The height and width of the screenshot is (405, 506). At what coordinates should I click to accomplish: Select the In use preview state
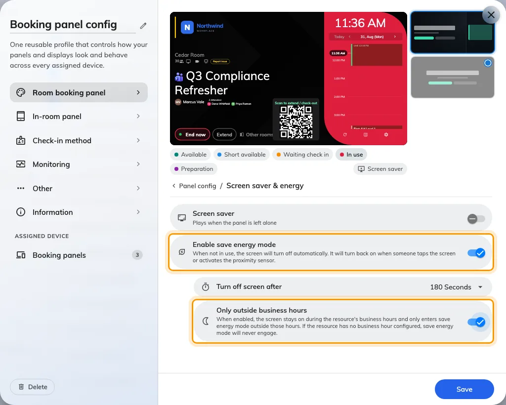(351, 155)
